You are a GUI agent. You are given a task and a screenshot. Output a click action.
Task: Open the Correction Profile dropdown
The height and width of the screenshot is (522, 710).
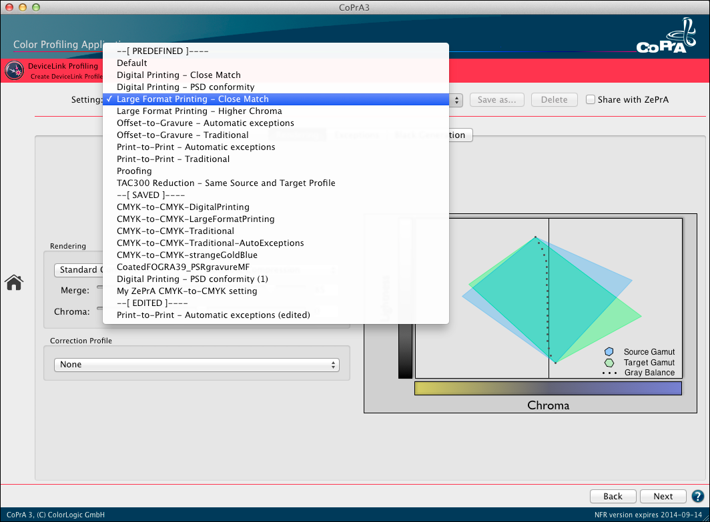[196, 365]
